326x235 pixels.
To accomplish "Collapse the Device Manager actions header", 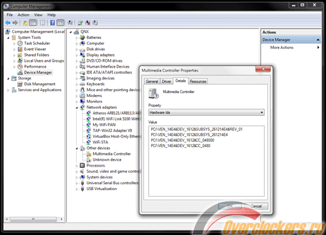I will click(318, 40).
